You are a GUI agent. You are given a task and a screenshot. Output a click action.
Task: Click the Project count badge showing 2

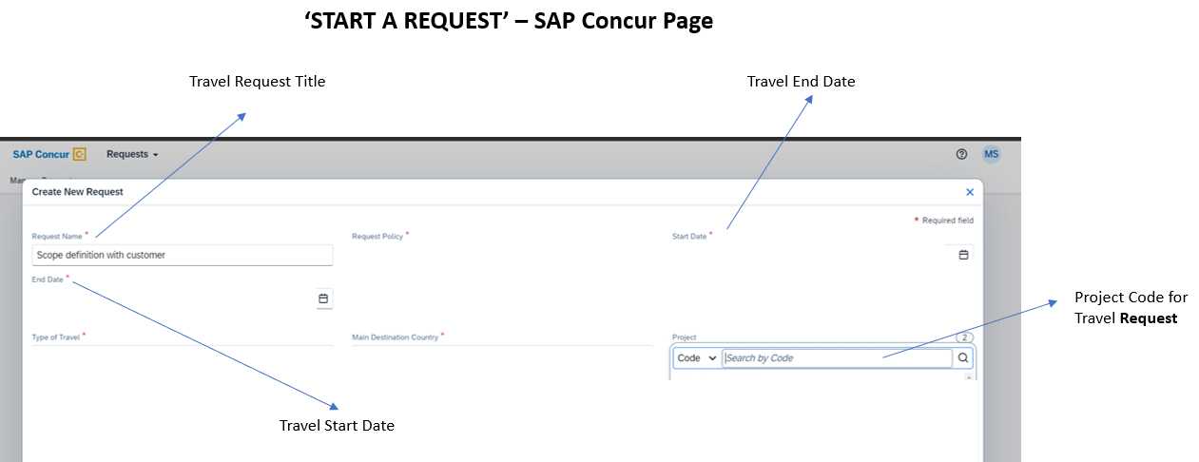(964, 337)
